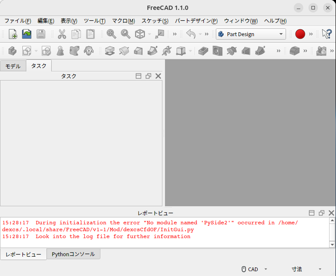Open the Part Design workbench dropdown

tap(251, 34)
